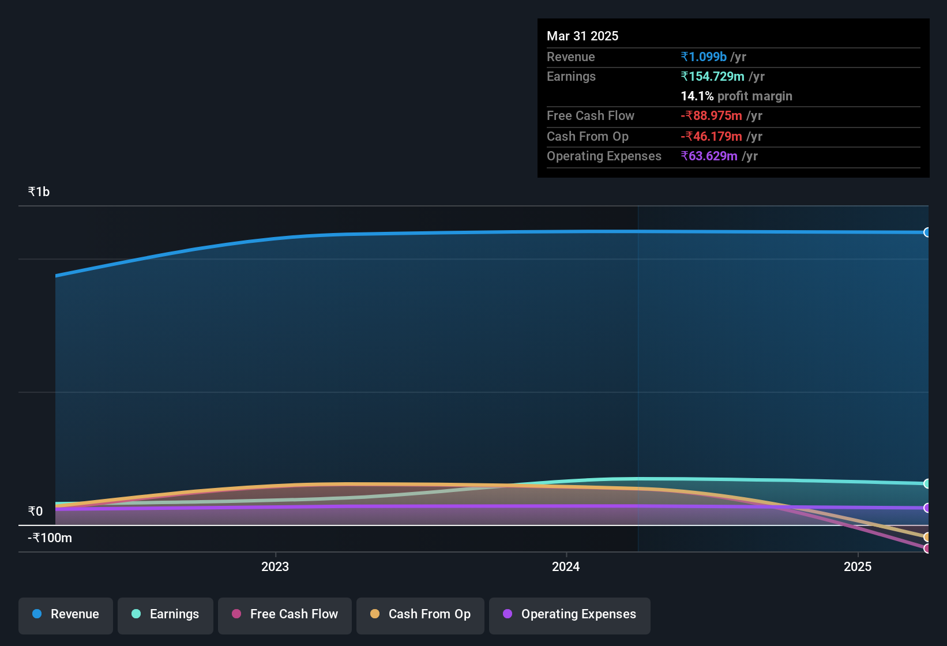Viewport: 947px width, 646px height.
Task: Click the teal Earnings legend dot
Action: [136, 614]
